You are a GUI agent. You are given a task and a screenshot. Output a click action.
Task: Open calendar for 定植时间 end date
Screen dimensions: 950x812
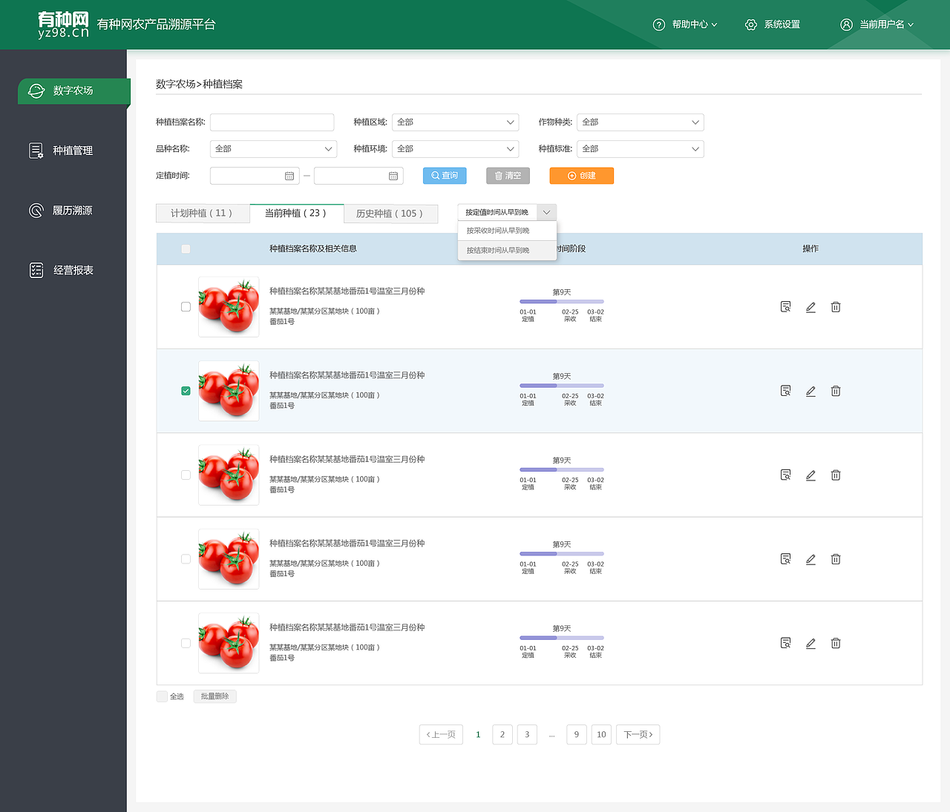coord(393,176)
